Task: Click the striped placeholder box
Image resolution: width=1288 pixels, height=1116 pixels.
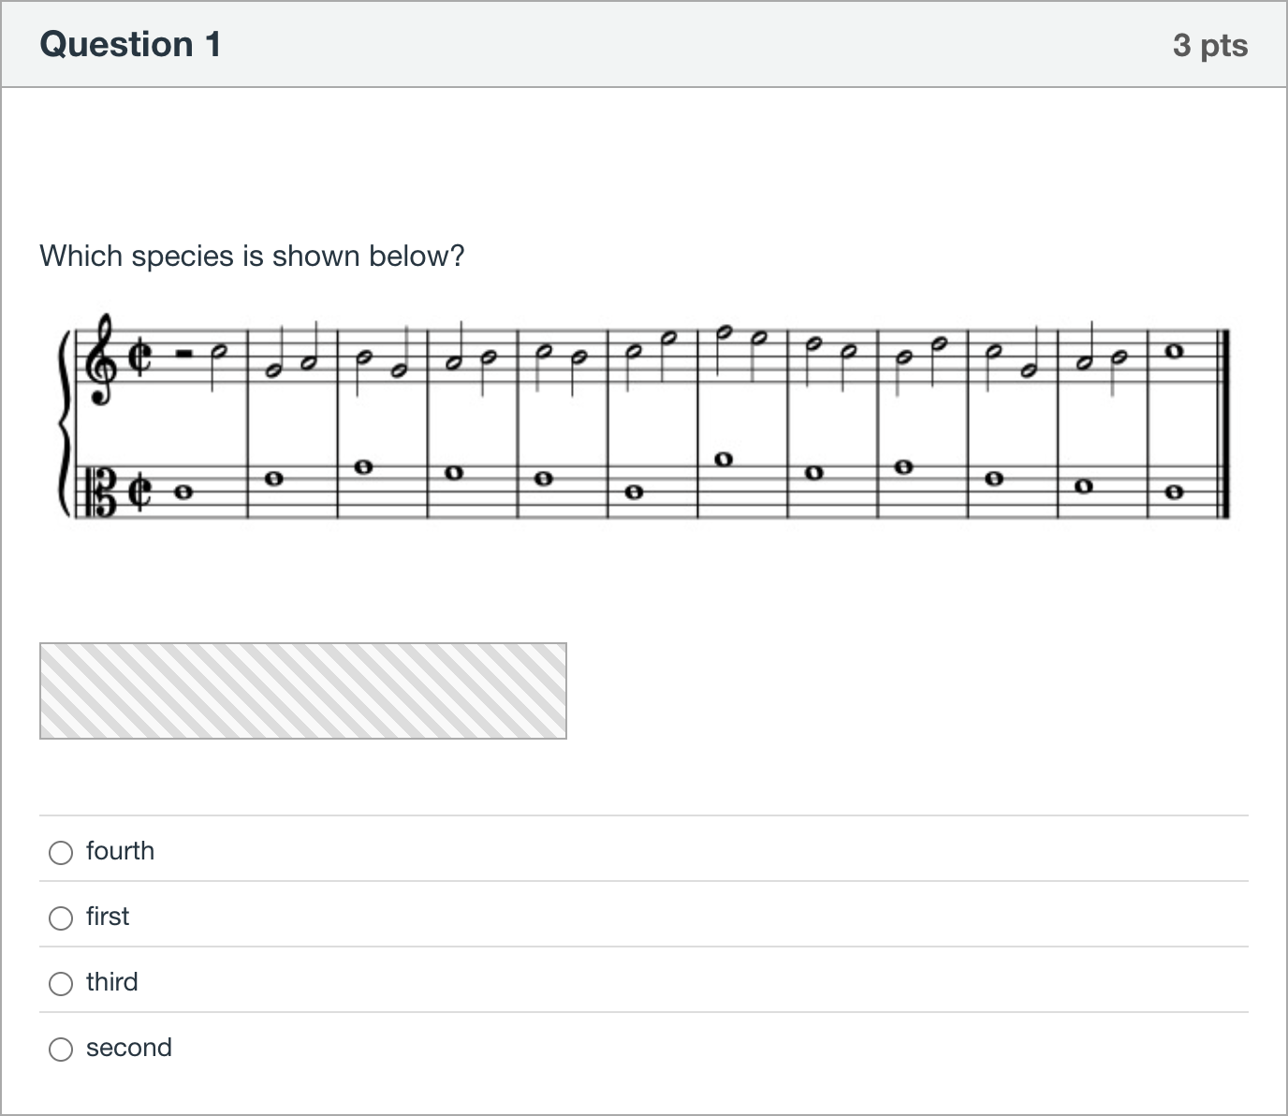Action: pos(303,691)
